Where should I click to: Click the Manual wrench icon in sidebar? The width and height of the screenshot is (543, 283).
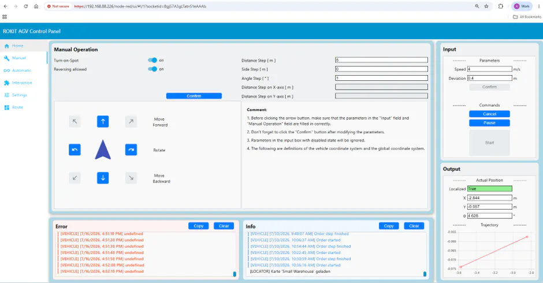click(x=6, y=58)
